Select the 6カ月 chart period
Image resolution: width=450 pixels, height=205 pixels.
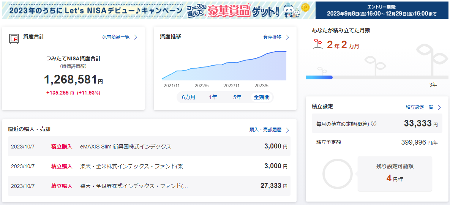[189, 97]
